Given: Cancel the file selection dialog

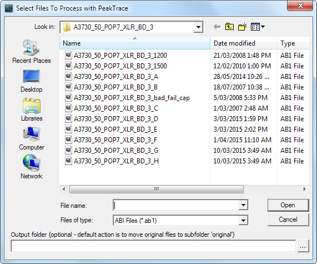Looking at the screenshot, I should (288, 220).
